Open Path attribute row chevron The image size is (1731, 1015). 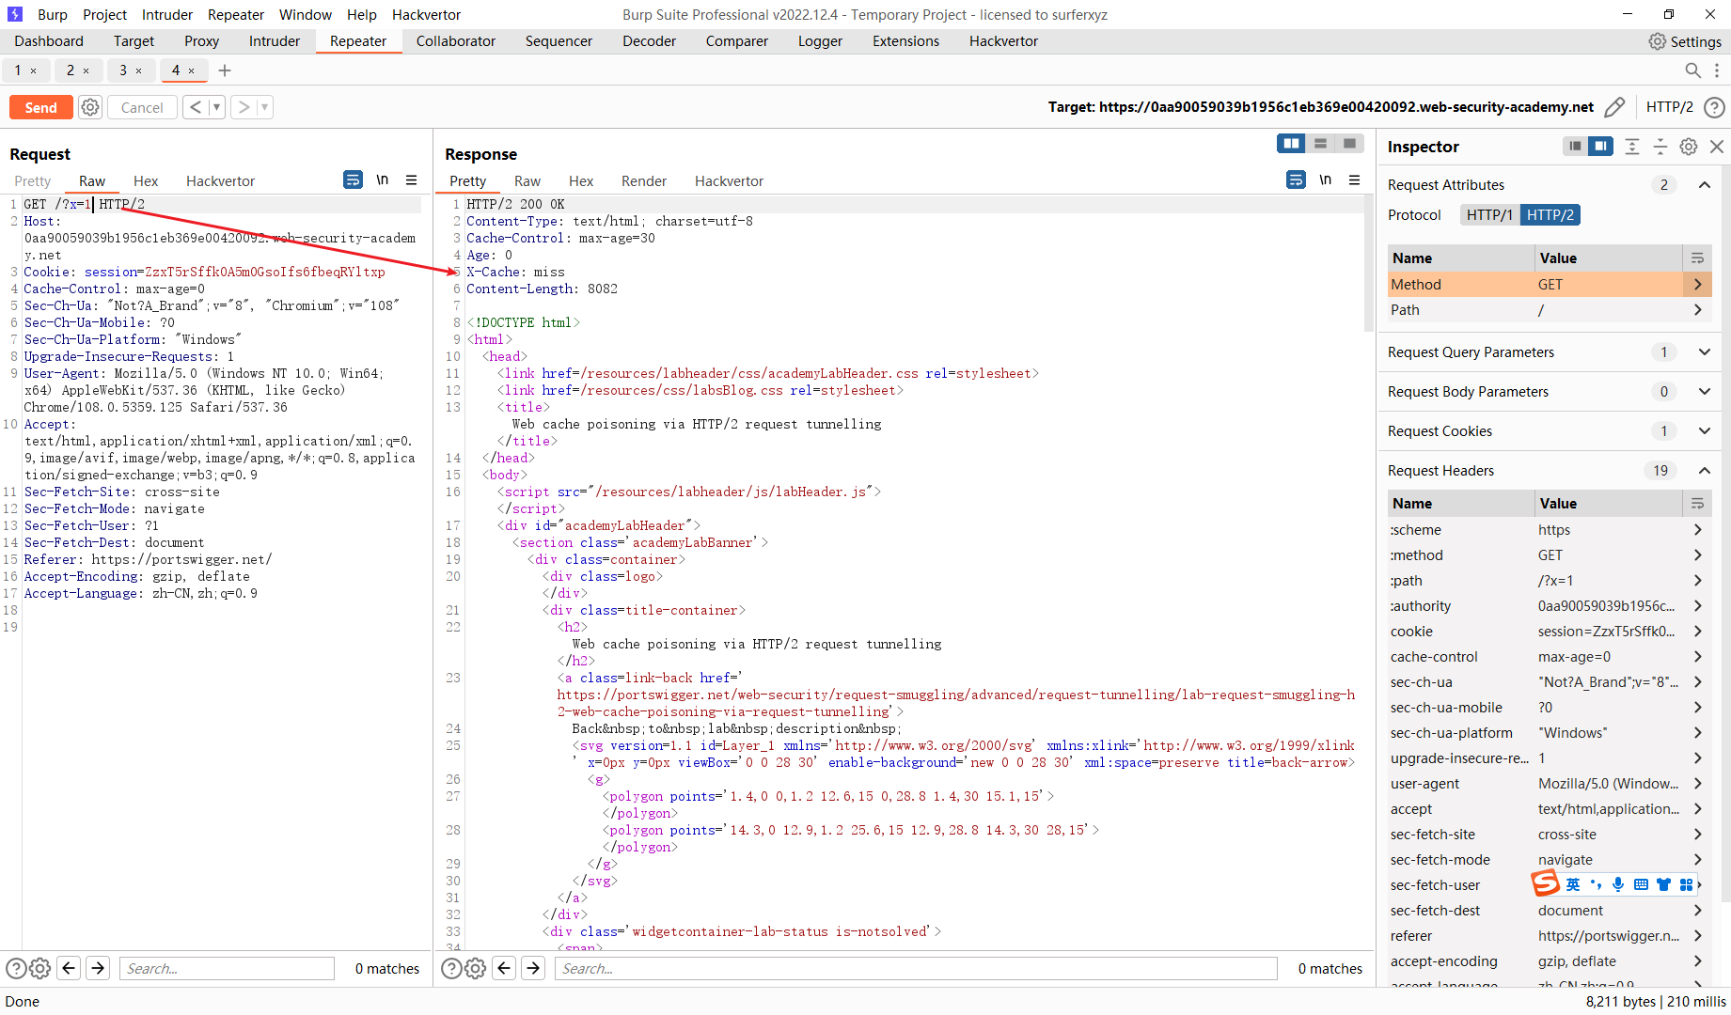[x=1697, y=310]
